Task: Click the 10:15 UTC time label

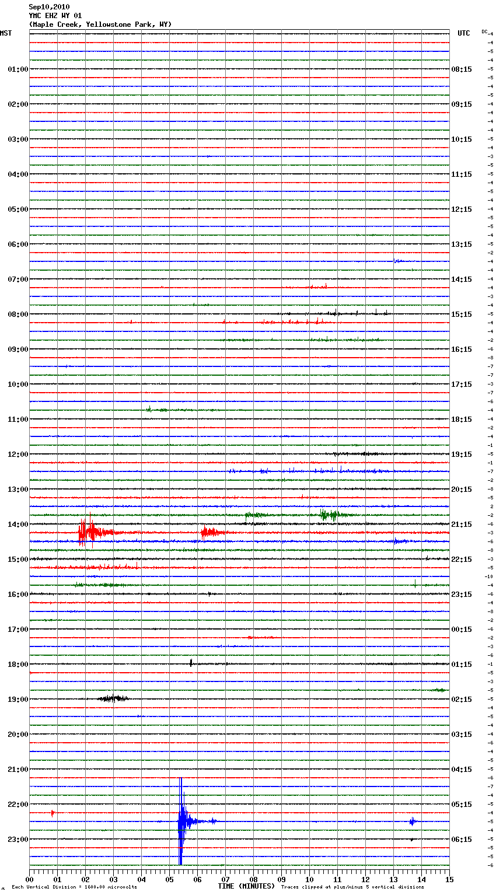Action: pos(462,139)
